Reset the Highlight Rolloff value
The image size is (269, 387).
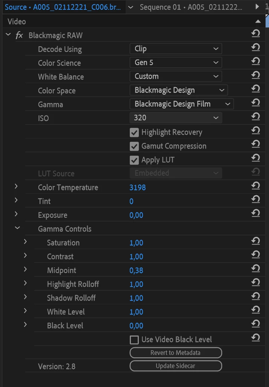(256, 282)
